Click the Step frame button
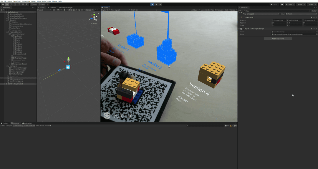This screenshot has height=169, width=318. (x=160, y=4)
